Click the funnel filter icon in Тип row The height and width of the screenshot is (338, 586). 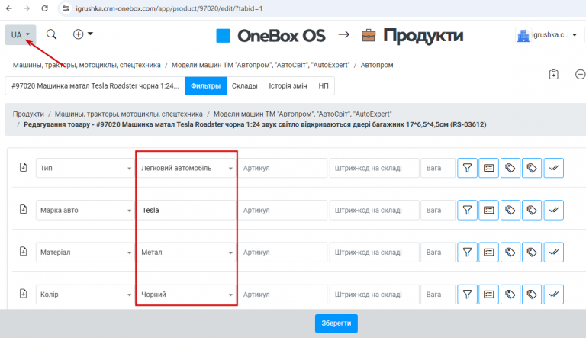(x=467, y=168)
